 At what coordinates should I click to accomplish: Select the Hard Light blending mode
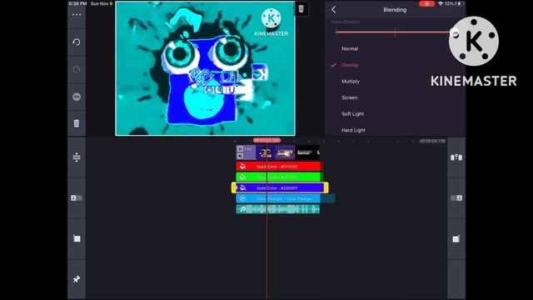(353, 130)
